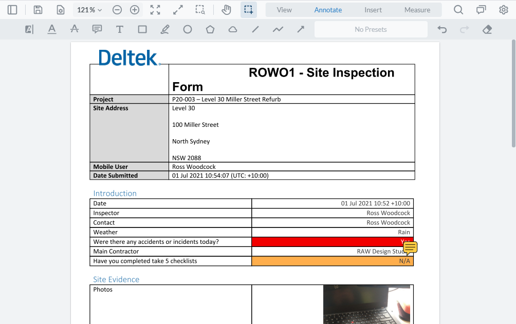
Task: Click the 100 Miller Street address line
Action: pos(195,125)
